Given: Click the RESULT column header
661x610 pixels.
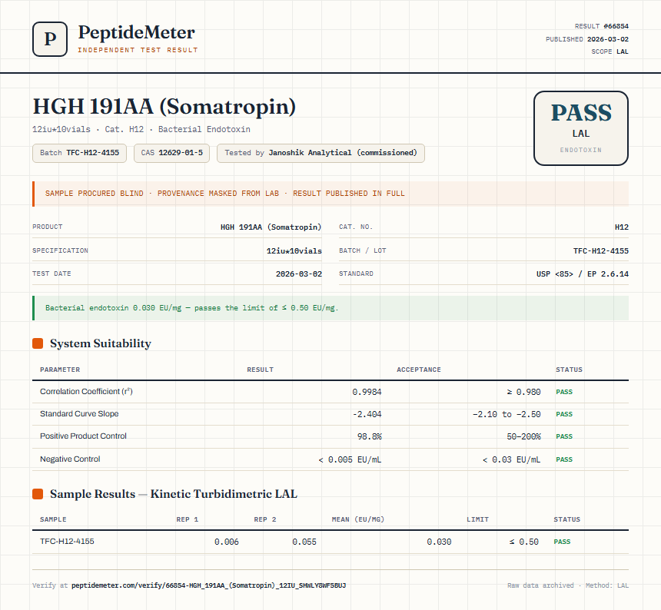Looking at the screenshot, I should [x=260, y=370].
